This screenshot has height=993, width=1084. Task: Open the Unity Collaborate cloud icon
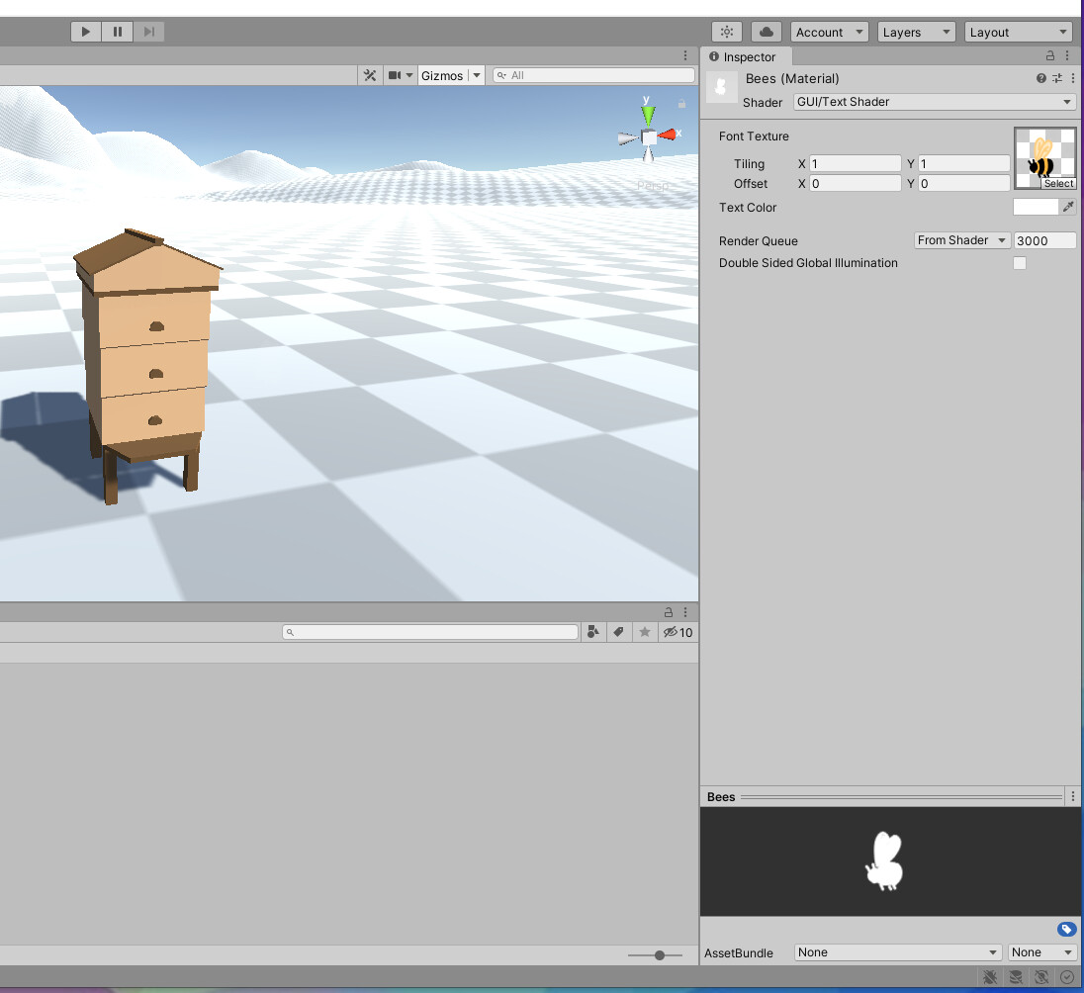767,31
